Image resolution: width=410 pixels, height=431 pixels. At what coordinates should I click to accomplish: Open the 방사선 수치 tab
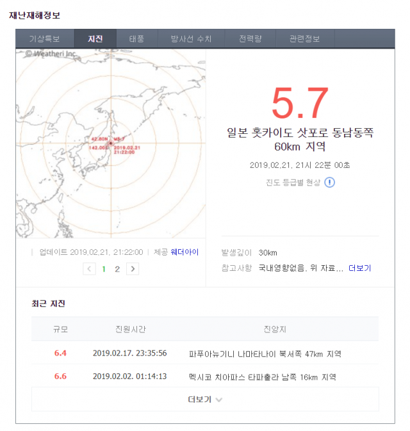point(192,39)
